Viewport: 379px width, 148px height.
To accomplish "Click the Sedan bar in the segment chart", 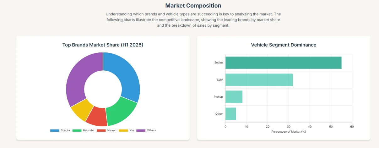I will coord(283,63).
